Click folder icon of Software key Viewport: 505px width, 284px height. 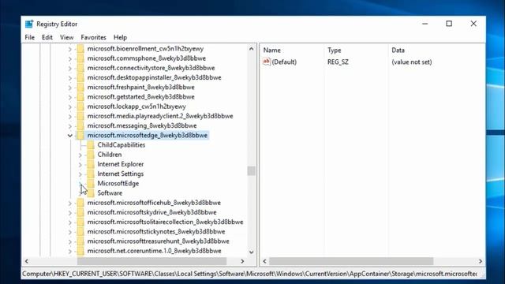(91, 193)
